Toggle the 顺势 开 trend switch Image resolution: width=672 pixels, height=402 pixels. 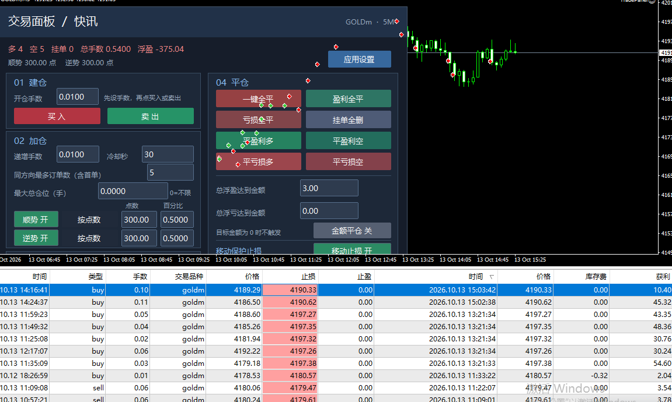click(36, 220)
